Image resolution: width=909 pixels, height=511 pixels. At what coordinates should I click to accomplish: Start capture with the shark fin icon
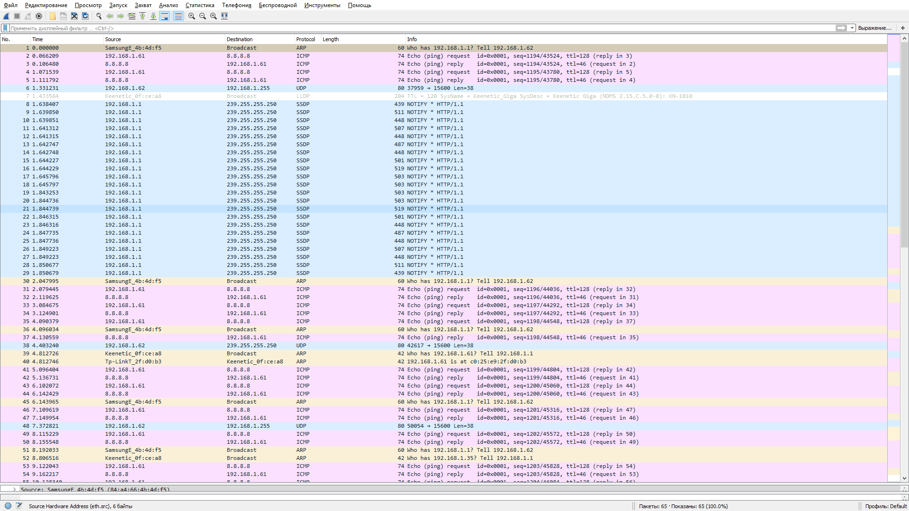point(7,16)
